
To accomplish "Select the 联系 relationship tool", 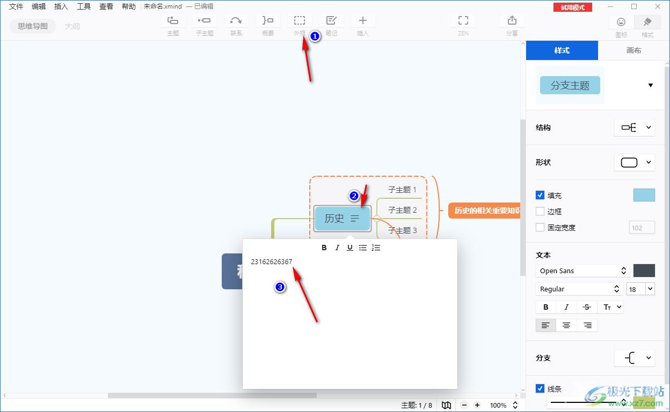I will pos(236,21).
